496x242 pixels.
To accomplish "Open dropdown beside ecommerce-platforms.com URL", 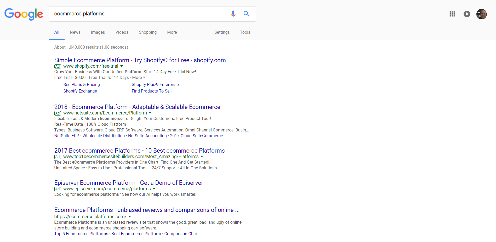I will [x=130, y=217].
